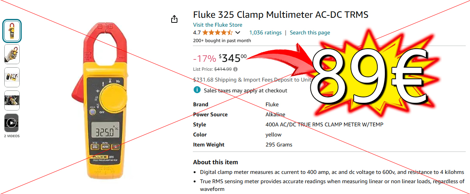Image resolution: width=470 pixels, height=194 pixels.
Task: Select the accessories kit thumbnail
Action: (x=12, y=77)
